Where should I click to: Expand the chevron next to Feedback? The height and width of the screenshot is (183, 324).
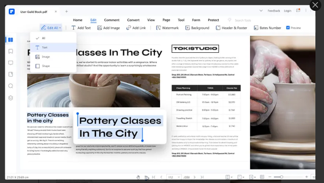pos(261,11)
